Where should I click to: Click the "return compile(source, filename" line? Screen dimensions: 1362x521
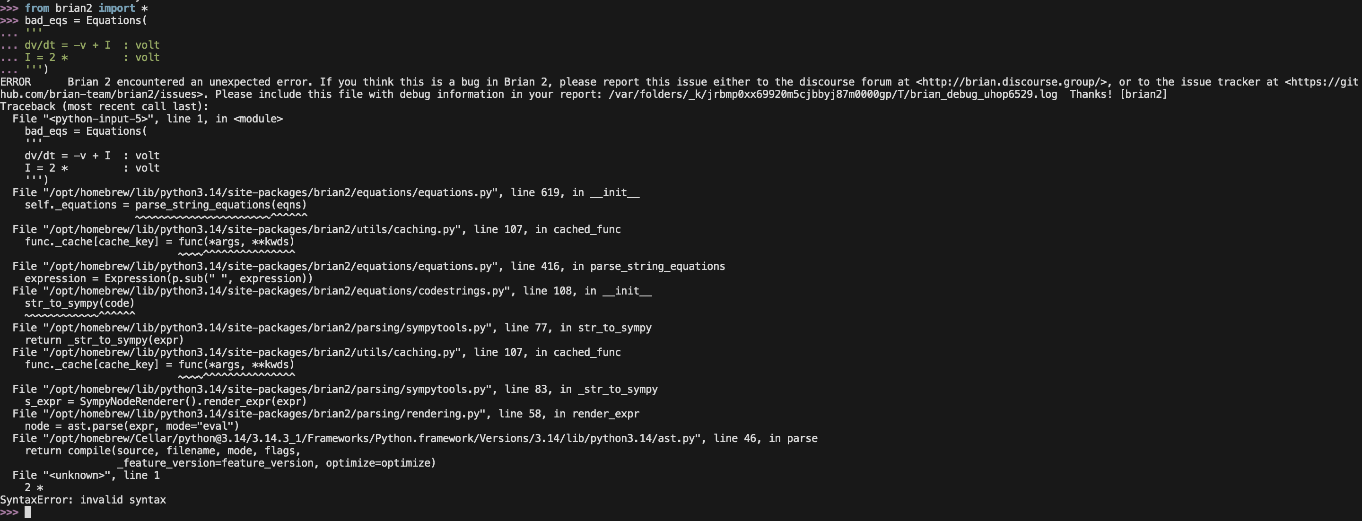(x=162, y=451)
